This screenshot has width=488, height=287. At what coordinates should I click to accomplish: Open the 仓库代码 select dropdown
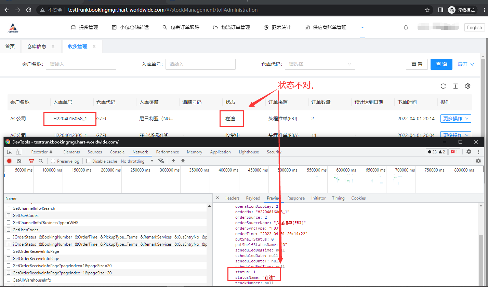coord(320,64)
